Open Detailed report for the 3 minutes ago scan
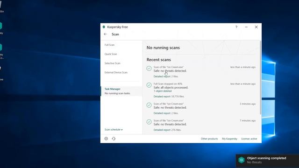Screen dimensions: 299x168 click(x=162, y=113)
